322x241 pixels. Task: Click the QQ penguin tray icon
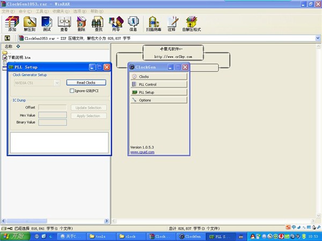[x=253, y=237]
